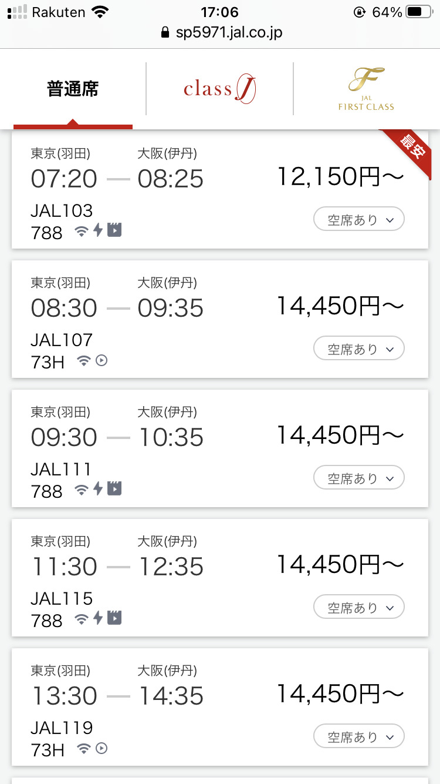The width and height of the screenshot is (440, 784).
Task: Tap video entertainment icon on JAL103 flight
Action: coord(114,230)
